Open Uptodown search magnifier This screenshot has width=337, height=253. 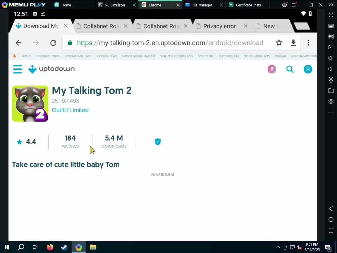290,69
